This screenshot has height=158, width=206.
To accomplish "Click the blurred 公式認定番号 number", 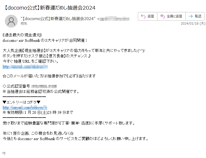I will coord(44,86).
